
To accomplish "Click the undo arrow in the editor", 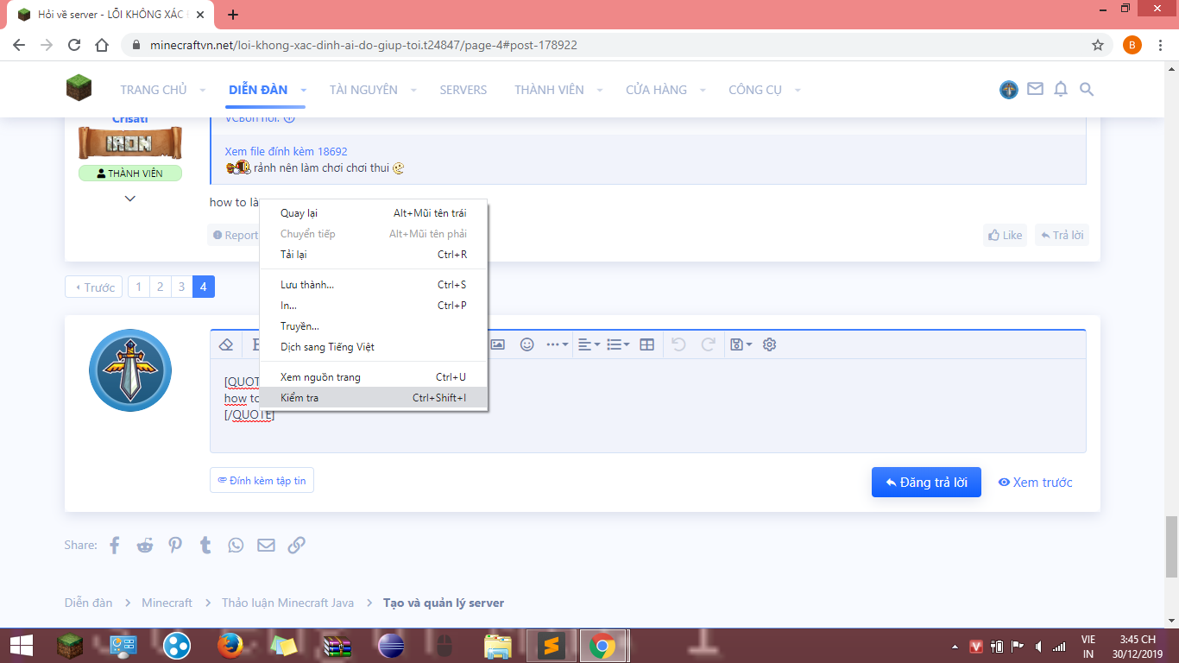I will (678, 344).
